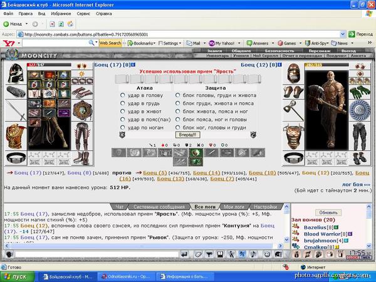Screen dimensions: 376x282
Task: Select attack 'удар в голову'
Action: [123, 95]
